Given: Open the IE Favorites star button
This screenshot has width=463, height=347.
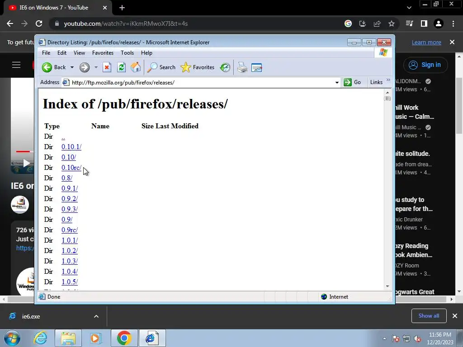Looking at the screenshot, I should pos(197,67).
